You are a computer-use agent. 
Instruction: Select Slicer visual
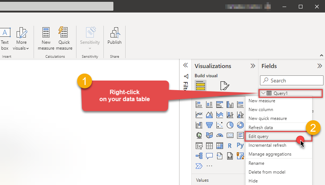pos(199,146)
